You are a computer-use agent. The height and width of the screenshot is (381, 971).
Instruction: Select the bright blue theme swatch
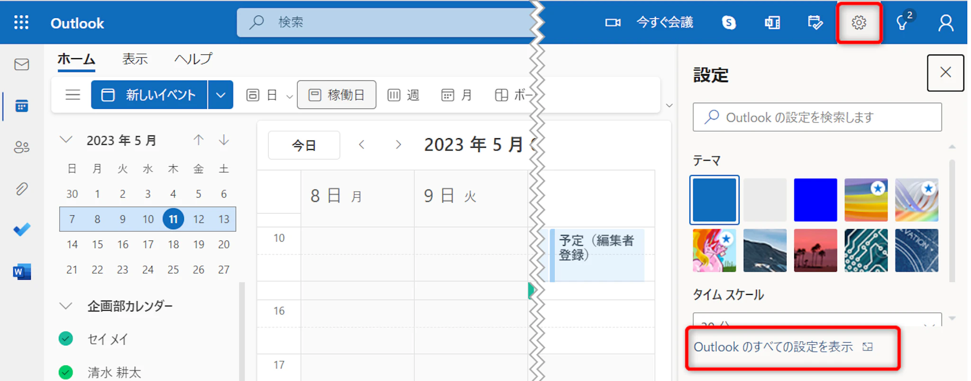point(815,200)
